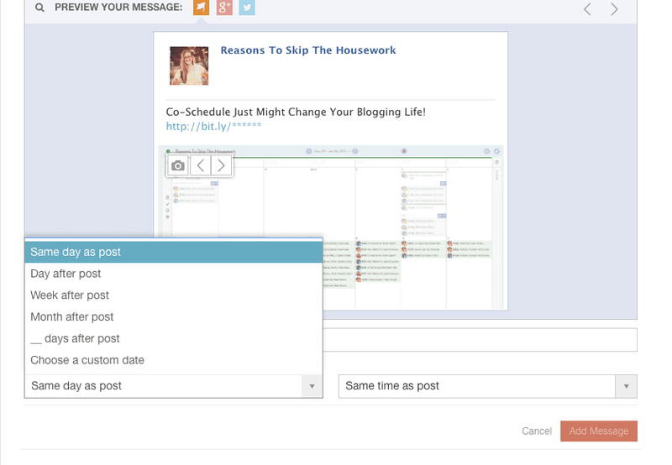
Task: Click the search magnifier icon beside Preview Your Message
Action: pyautogui.click(x=39, y=8)
